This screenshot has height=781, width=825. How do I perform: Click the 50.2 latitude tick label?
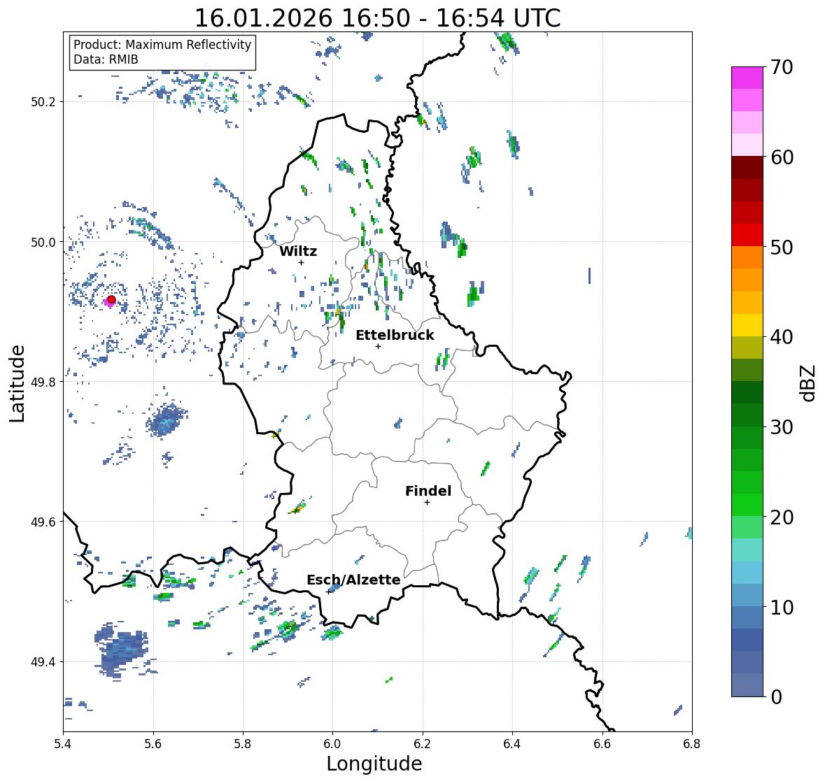pyautogui.click(x=43, y=102)
